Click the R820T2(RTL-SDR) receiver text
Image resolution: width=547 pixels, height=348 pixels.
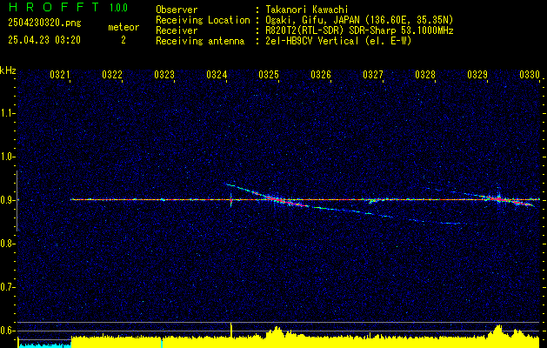[x=359, y=30]
